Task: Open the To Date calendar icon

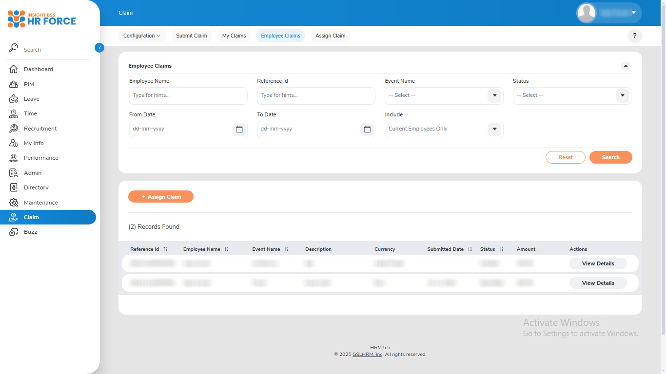Action: pos(367,130)
